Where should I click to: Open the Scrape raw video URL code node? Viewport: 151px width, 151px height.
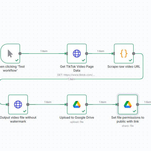point(124,54)
